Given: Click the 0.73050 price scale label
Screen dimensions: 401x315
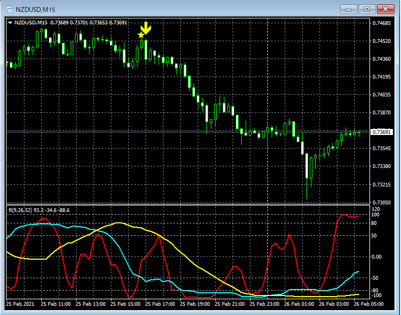Looking at the screenshot, I should coord(381,202).
